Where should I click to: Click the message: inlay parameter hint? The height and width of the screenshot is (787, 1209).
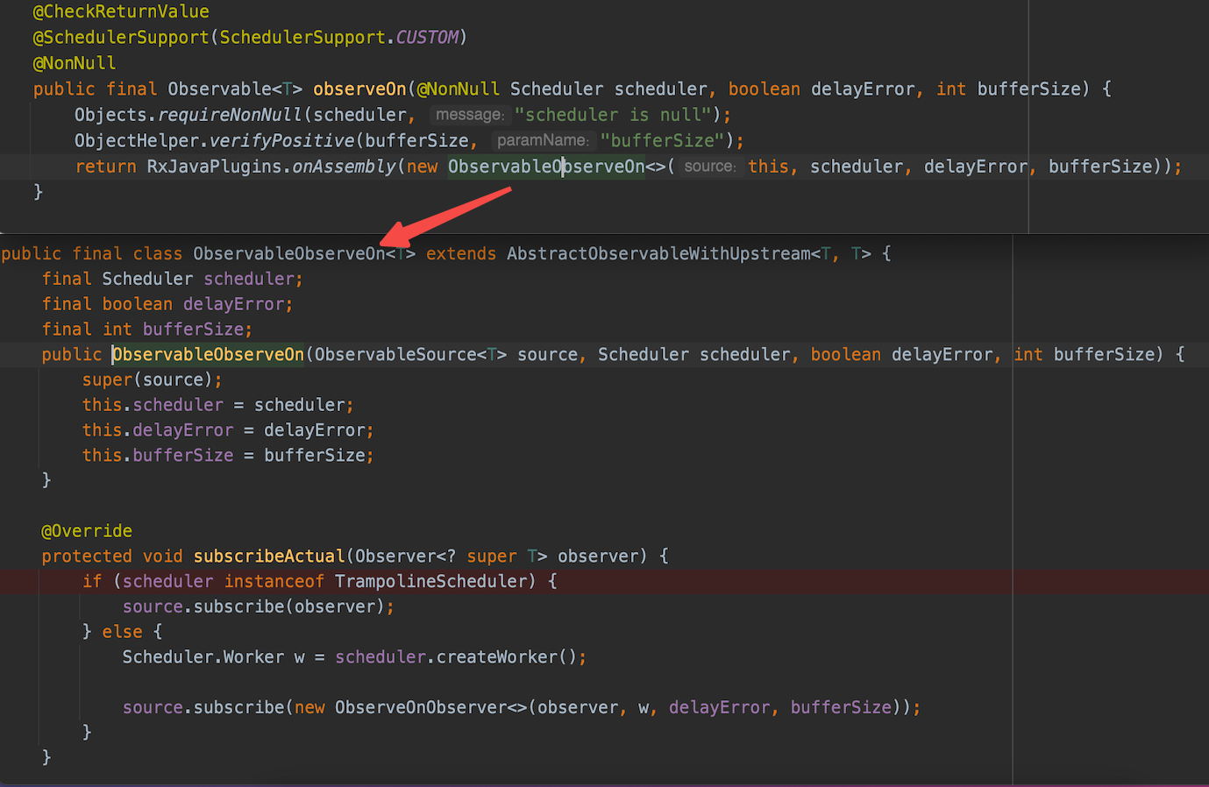click(x=470, y=115)
